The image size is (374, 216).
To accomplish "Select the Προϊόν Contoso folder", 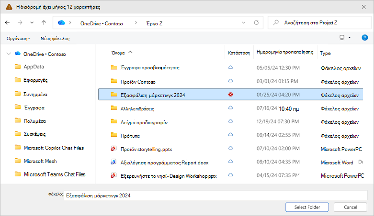I will tap(138, 82).
